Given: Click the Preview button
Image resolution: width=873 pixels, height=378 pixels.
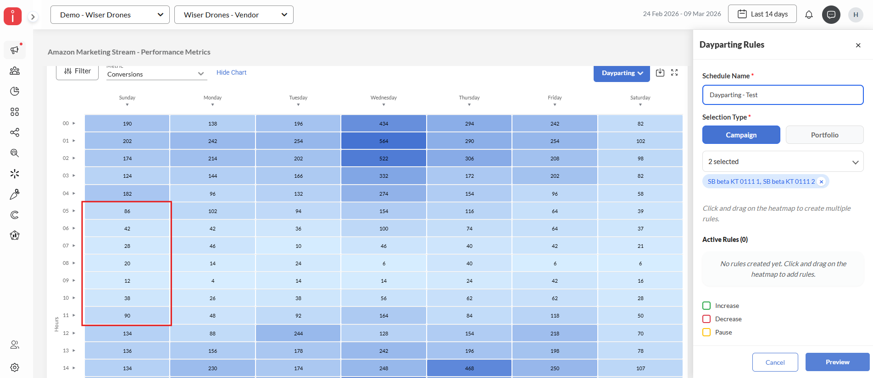Looking at the screenshot, I should click(837, 362).
